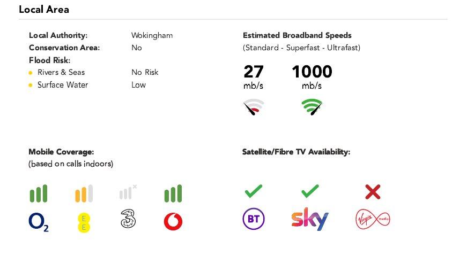The image size is (467, 256).
Task: Click the green signal bars above Vodafone
Action: (173, 193)
